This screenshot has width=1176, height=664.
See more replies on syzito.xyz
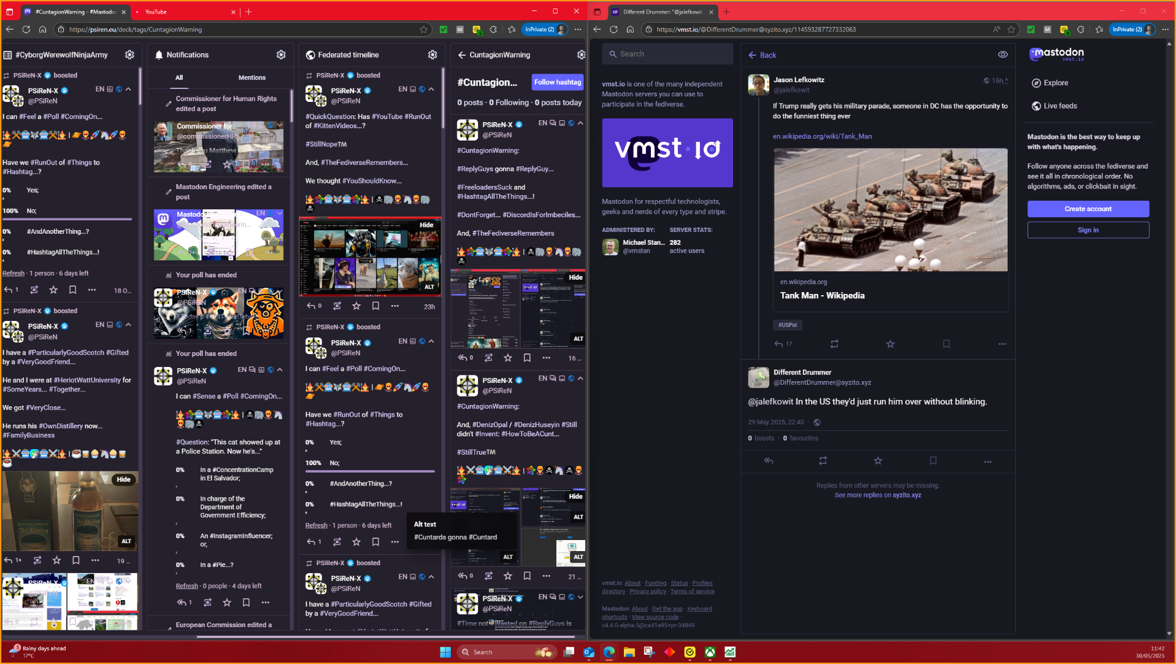click(877, 495)
